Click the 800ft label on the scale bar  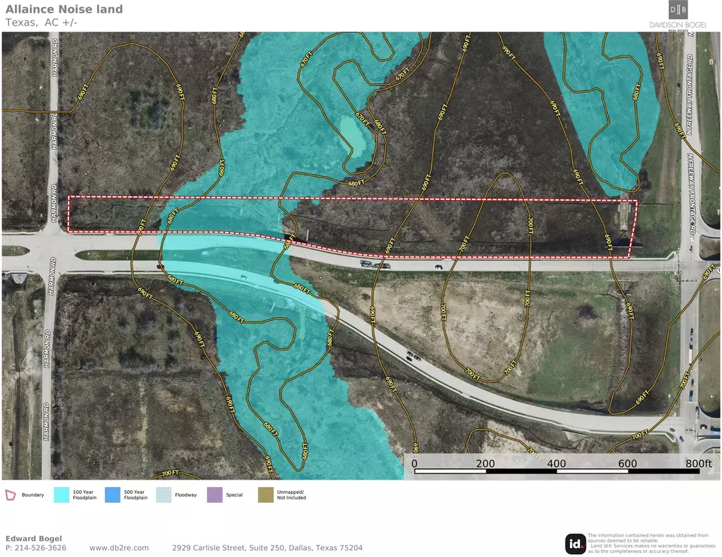[699, 463]
